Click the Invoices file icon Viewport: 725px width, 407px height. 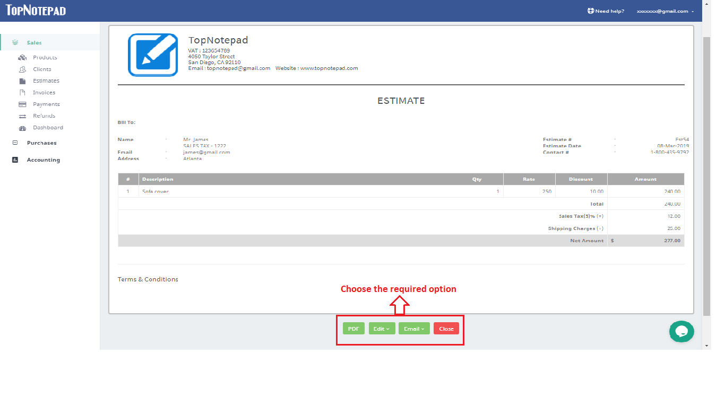point(22,93)
